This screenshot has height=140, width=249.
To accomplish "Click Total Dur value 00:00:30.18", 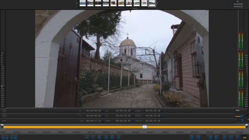I will 153,121.
